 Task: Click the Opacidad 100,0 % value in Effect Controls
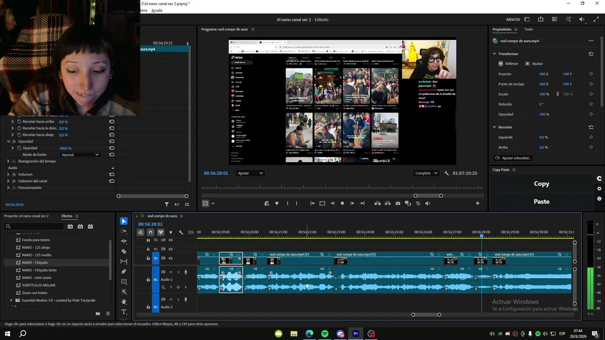(65, 148)
